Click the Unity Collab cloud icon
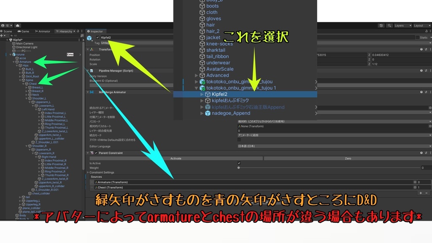Image resolution: width=432 pixels, height=243 pixels. pos(18,26)
